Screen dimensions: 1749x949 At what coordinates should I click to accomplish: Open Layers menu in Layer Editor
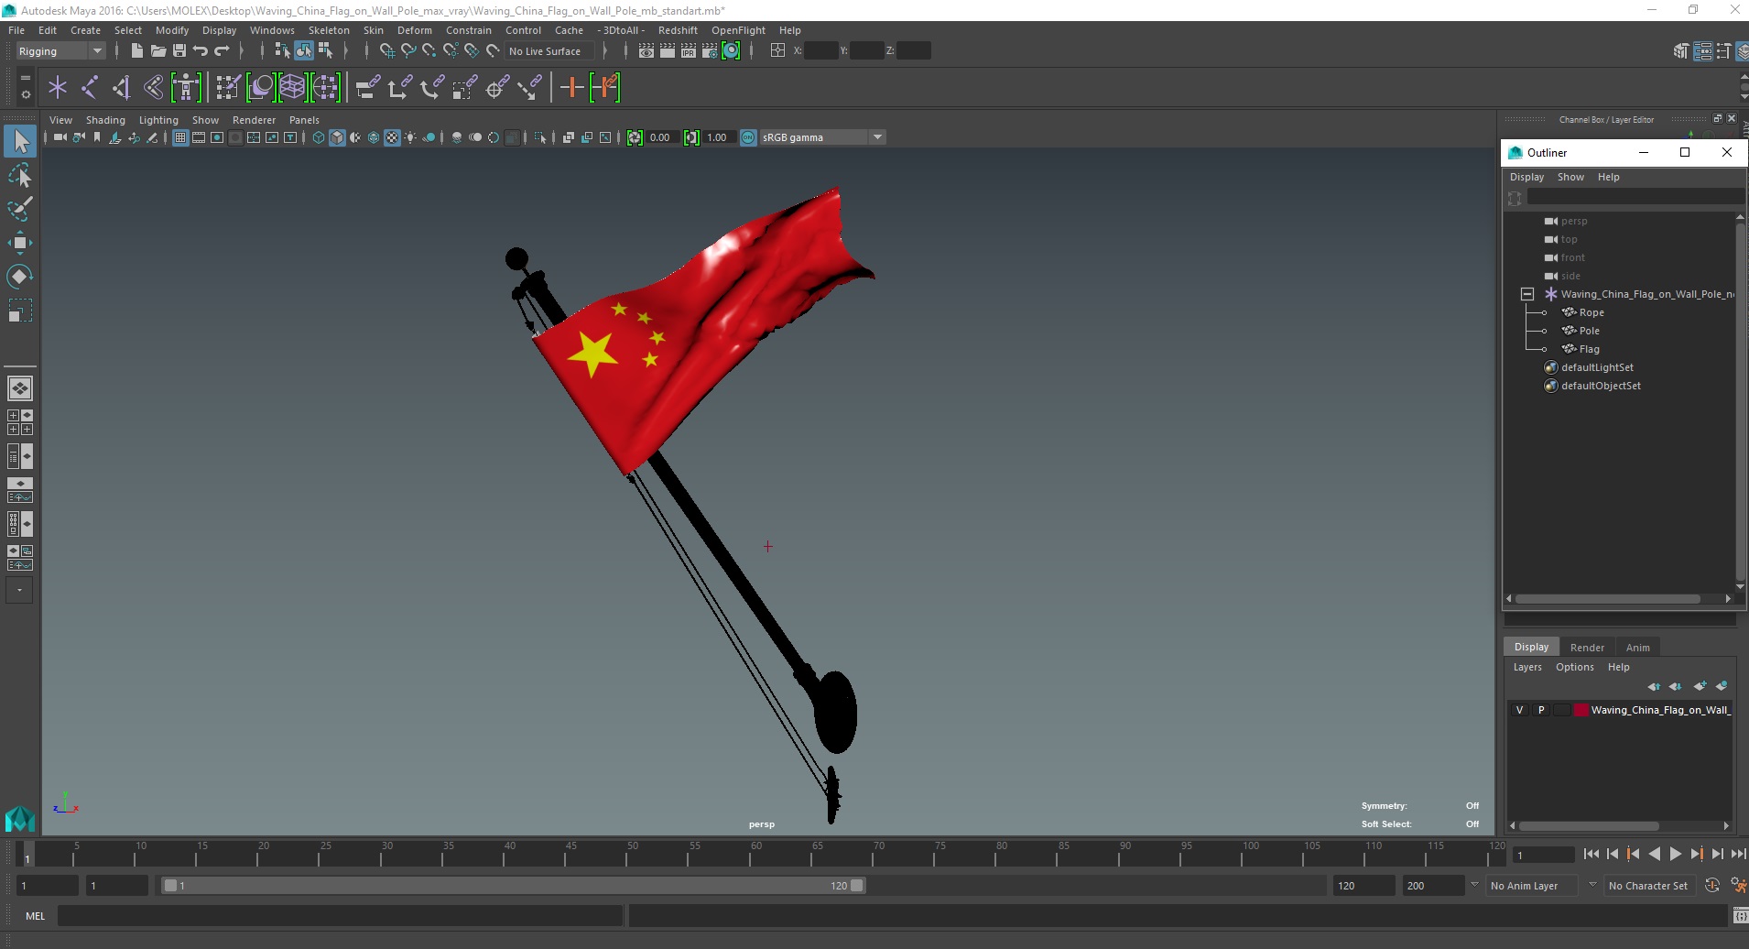1526,667
